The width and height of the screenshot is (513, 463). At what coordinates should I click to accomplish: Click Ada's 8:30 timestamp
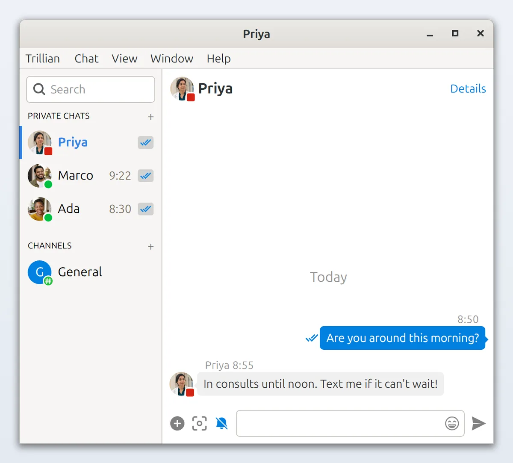tap(120, 209)
